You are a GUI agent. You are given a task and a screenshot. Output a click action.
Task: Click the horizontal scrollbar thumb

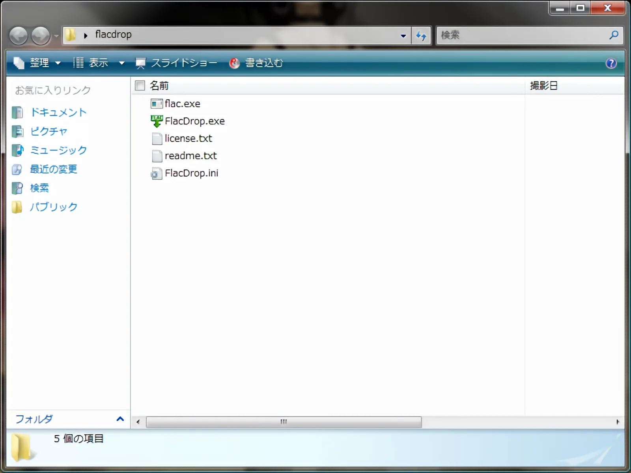coord(284,422)
